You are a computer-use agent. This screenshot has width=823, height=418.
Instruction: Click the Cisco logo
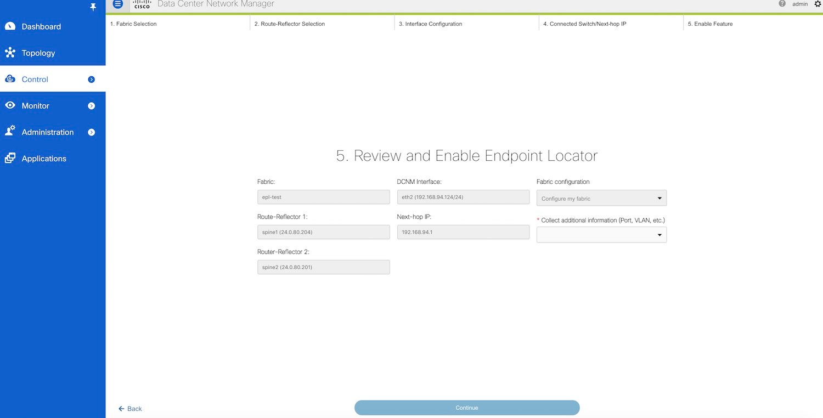[142, 4]
